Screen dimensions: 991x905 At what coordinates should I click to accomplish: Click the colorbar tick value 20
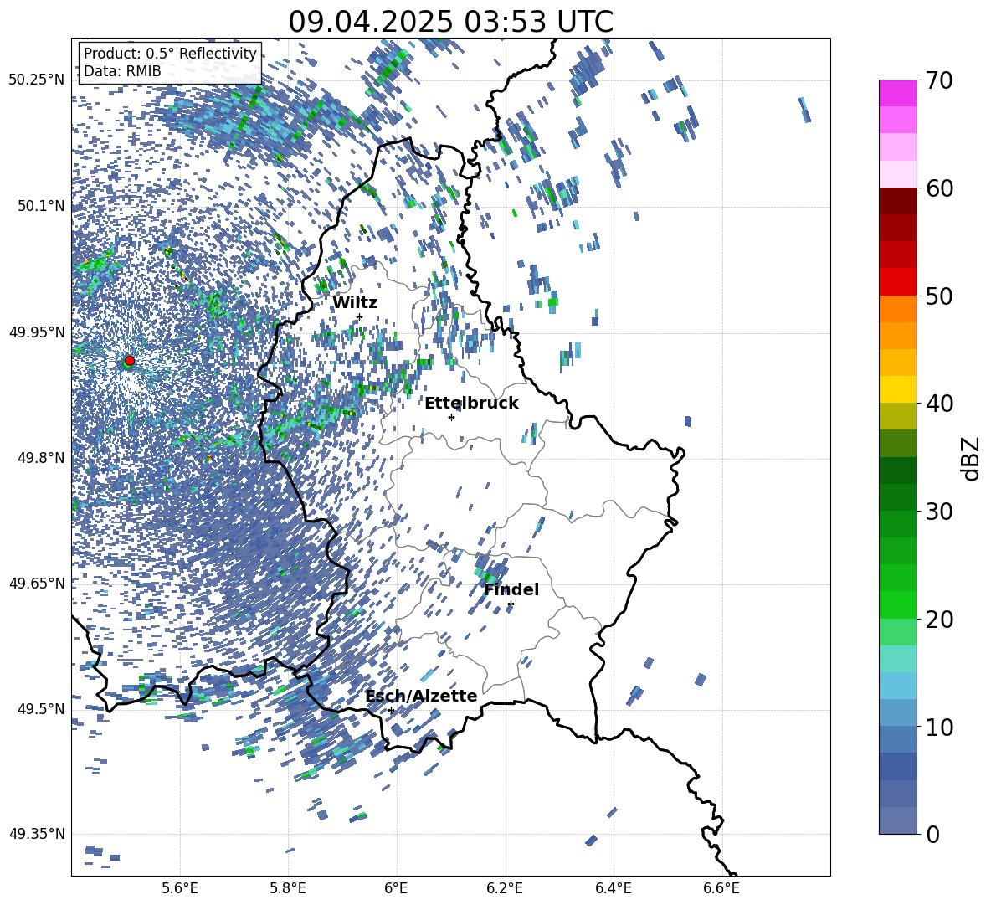tap(939, 619)
